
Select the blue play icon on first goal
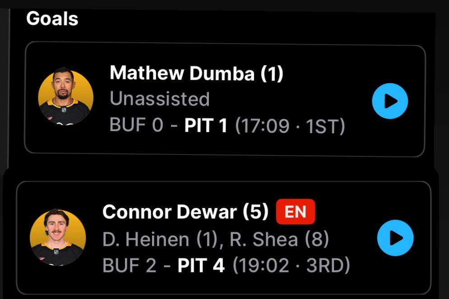coord(389,101)
